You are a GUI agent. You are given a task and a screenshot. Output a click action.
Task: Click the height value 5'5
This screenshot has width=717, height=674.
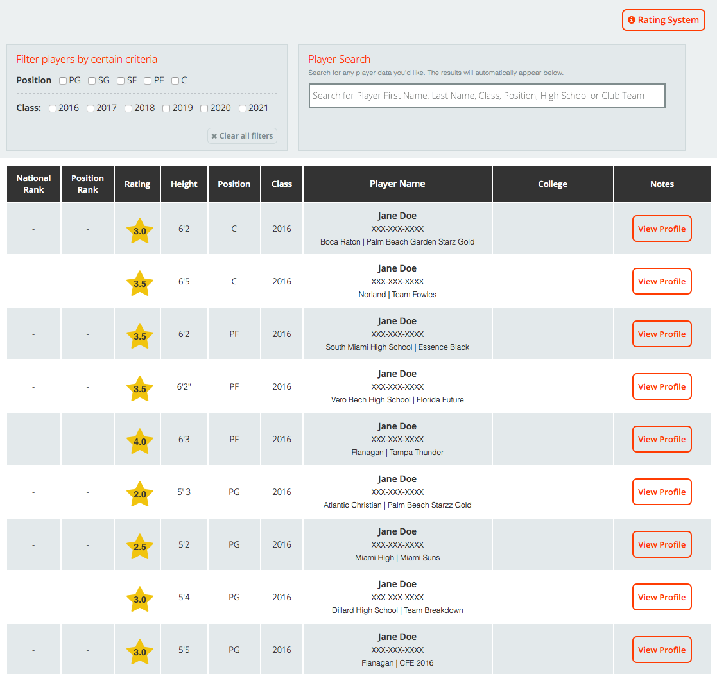[184, 650]
